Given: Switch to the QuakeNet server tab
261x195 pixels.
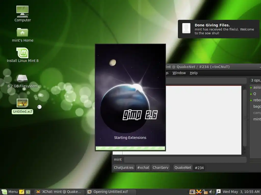Looking at the screenshot, I should 183,168.
